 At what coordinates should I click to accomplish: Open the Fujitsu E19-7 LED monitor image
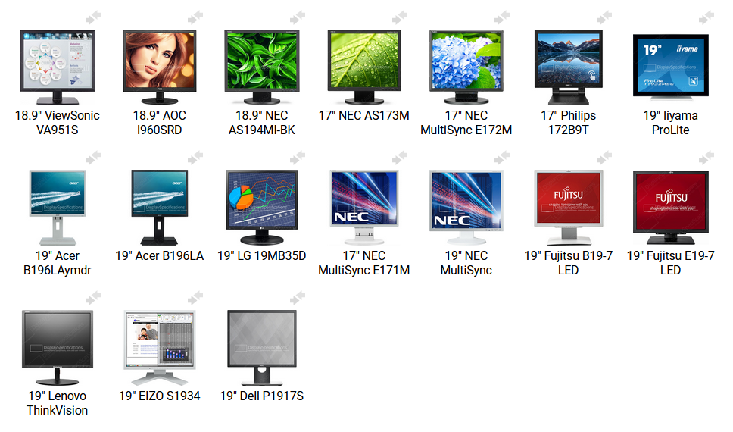(x=670, y=208)
